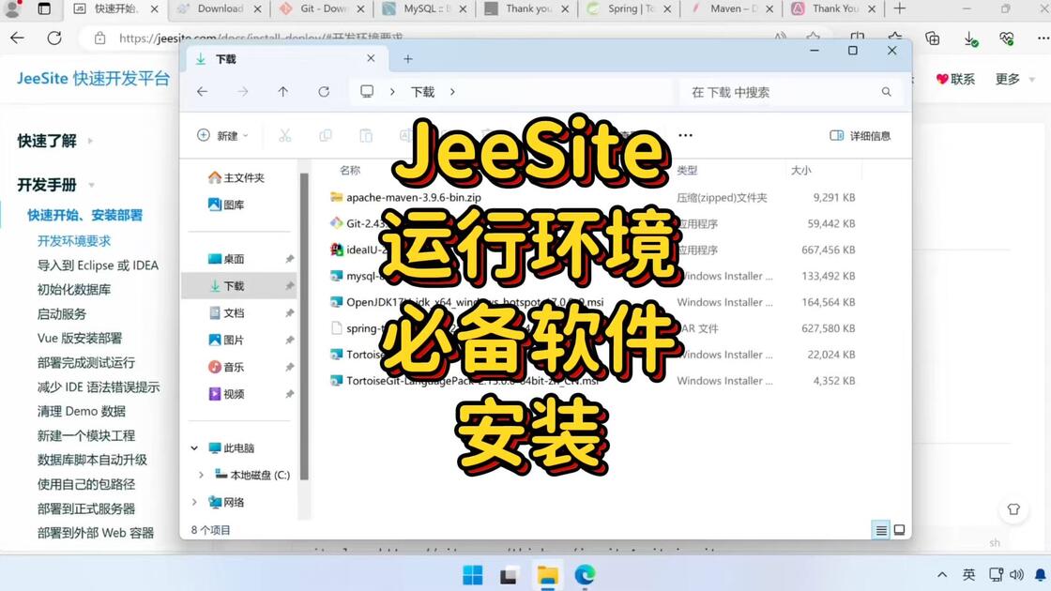Image resolution: width=1051 pixels, height=591 pixels.
Task: Open the 更多 dropdown on the JeeSite page
Action: (x=1014, y=79)
